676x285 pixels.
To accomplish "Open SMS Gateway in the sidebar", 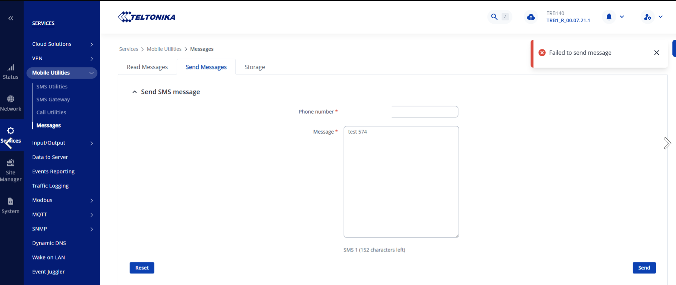I will click(53, 100).
